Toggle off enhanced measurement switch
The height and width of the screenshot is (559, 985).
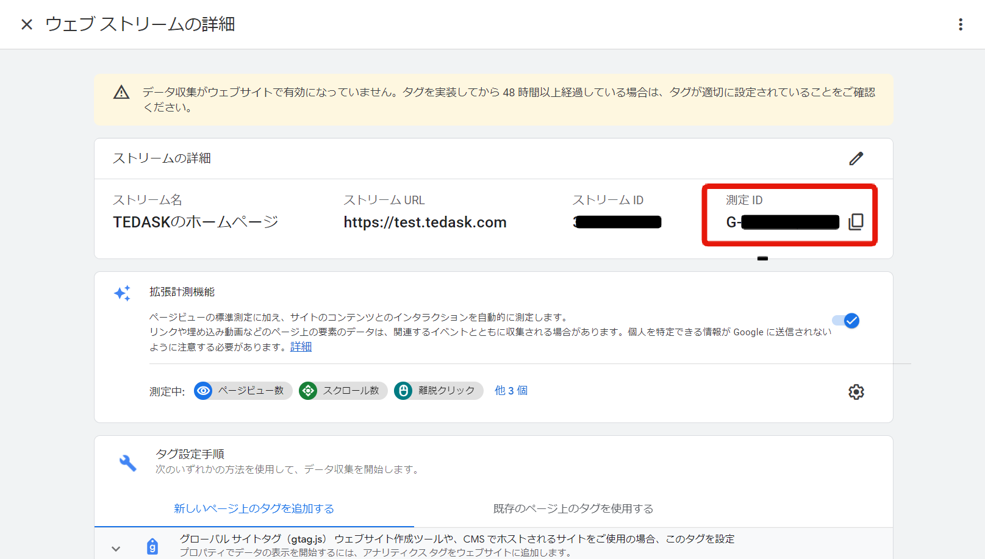tap(846, 321)
